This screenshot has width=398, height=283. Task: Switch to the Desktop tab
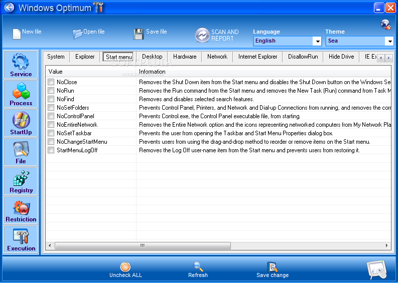[x=152, y=57]
